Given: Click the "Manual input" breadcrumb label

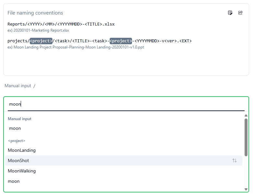Looking at the screenshot, I should [x=18, y=86].
